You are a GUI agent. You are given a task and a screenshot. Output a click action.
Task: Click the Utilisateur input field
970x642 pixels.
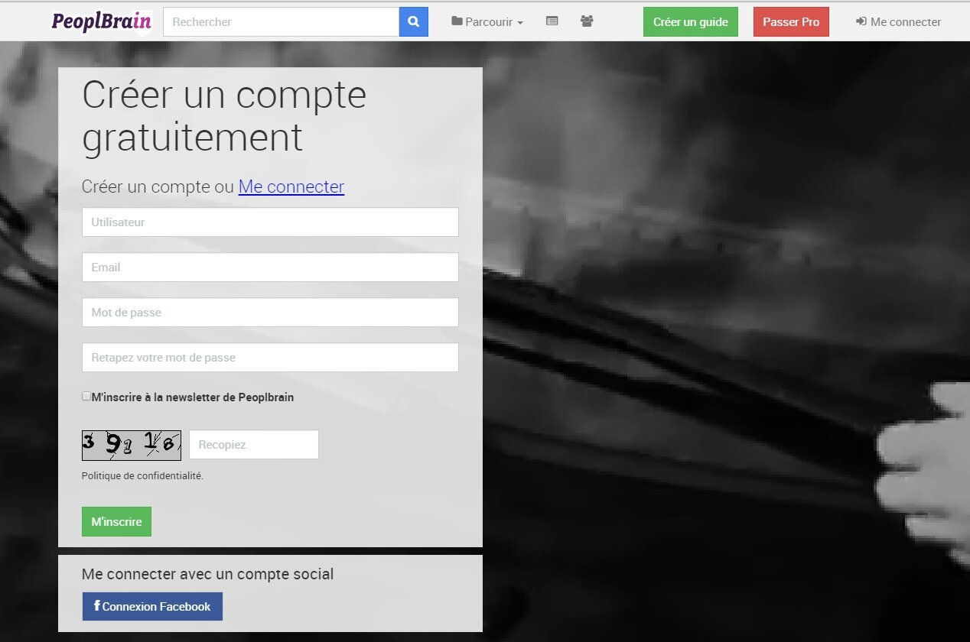click(x=270, y=222)
